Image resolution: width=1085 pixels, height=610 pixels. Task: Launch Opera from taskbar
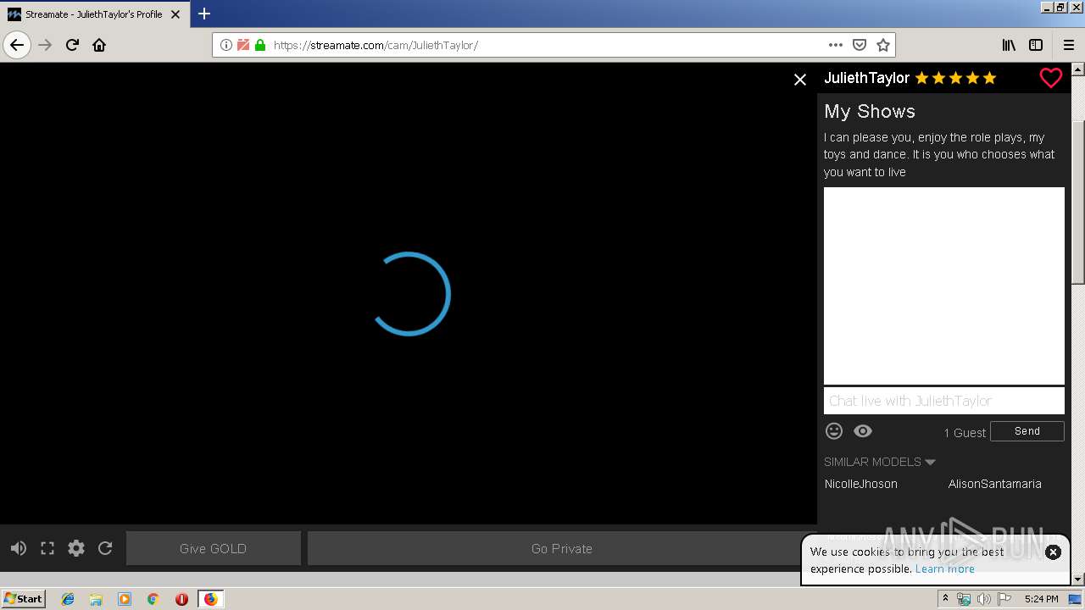pos(181,599)
